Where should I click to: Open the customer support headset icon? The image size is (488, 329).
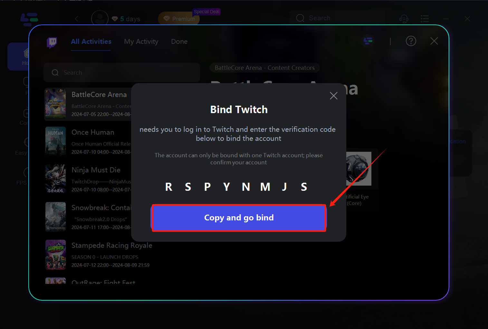click(x=404, y=19)
